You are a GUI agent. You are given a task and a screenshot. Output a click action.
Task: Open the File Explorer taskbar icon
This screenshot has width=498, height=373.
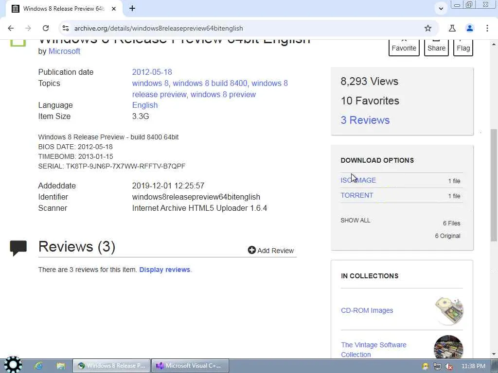tap(61, 366)
